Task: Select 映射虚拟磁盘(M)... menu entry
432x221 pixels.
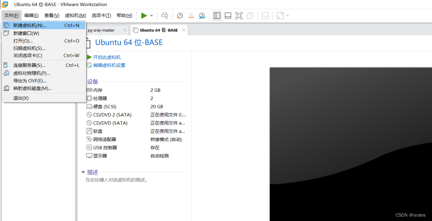Action: 44,88
